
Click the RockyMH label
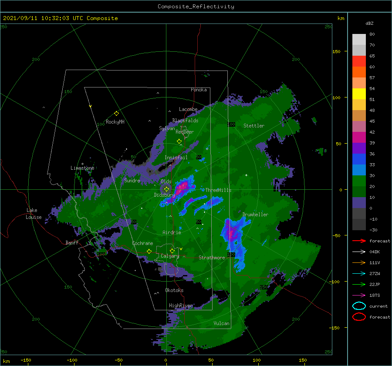click(x=115, y=122)
